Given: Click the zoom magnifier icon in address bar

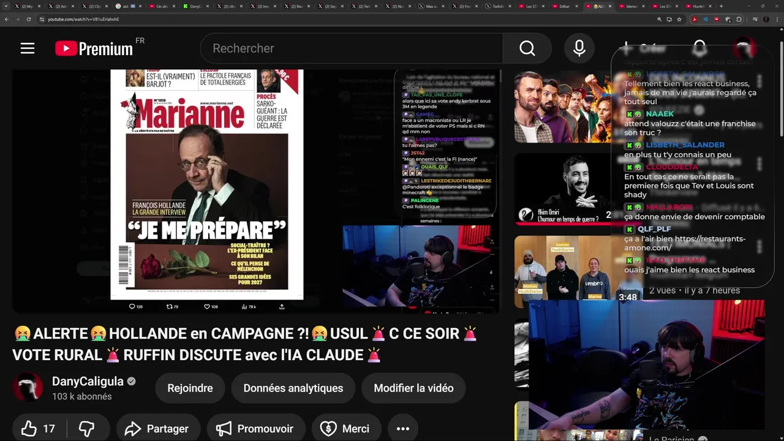Looking at the screenshot, I should click(660, 19).
